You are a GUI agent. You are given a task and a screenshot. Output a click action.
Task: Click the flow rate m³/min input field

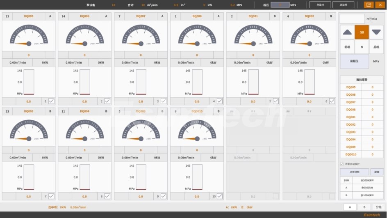352,19
